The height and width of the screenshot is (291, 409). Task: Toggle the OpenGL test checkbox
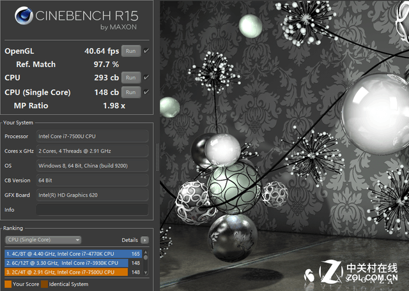click(x=146, y=50)
